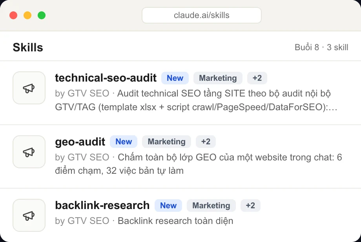The image size is (361, 242).
Task: Expand the +2 tags on backlink-research
Action: [250, 206]
